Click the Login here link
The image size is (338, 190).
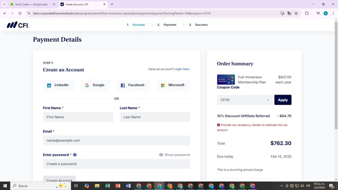pos(182,69)
